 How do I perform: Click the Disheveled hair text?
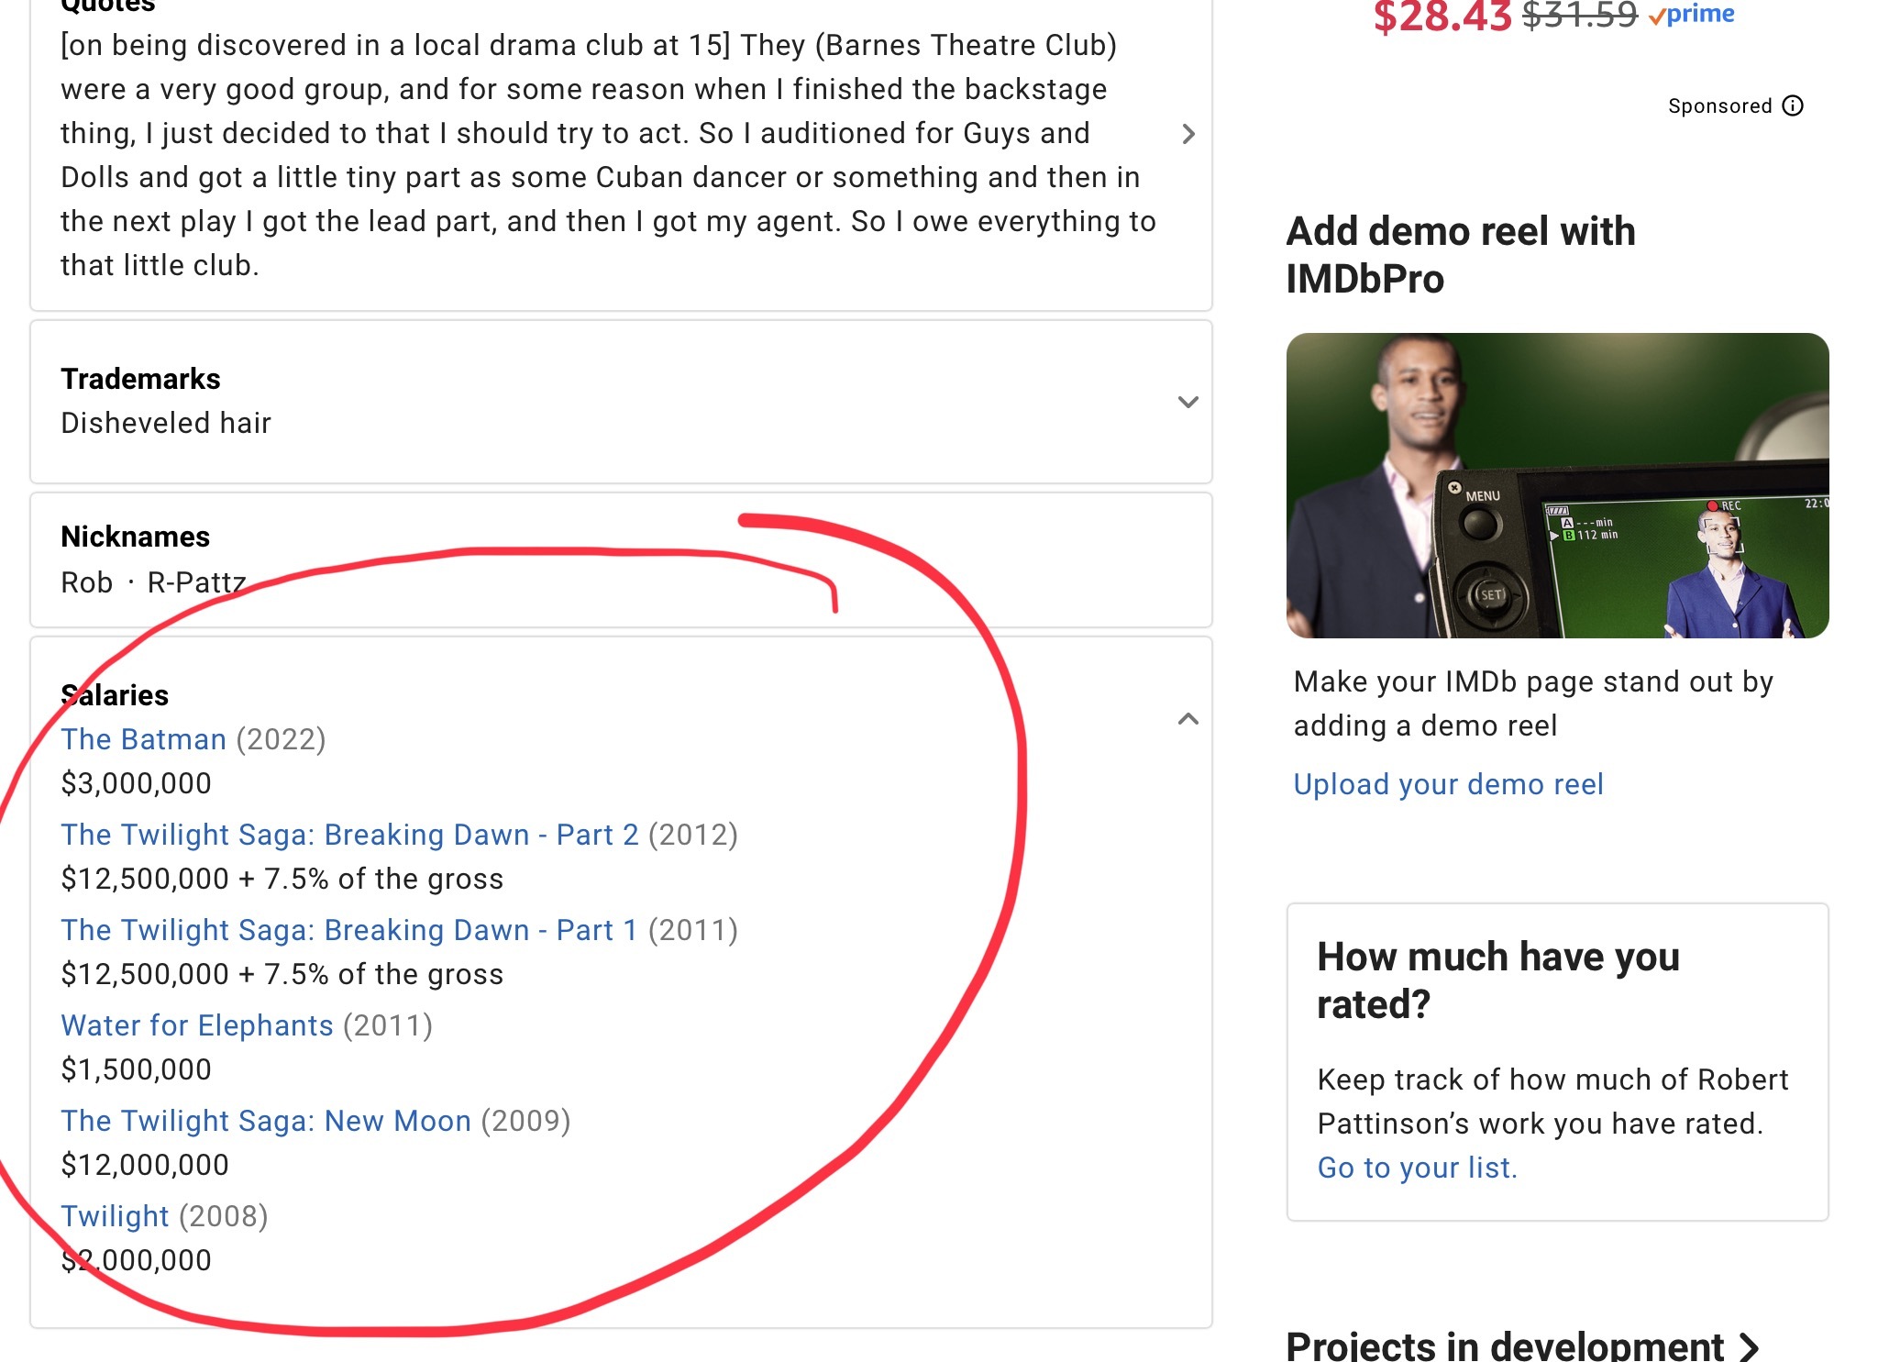166,423
